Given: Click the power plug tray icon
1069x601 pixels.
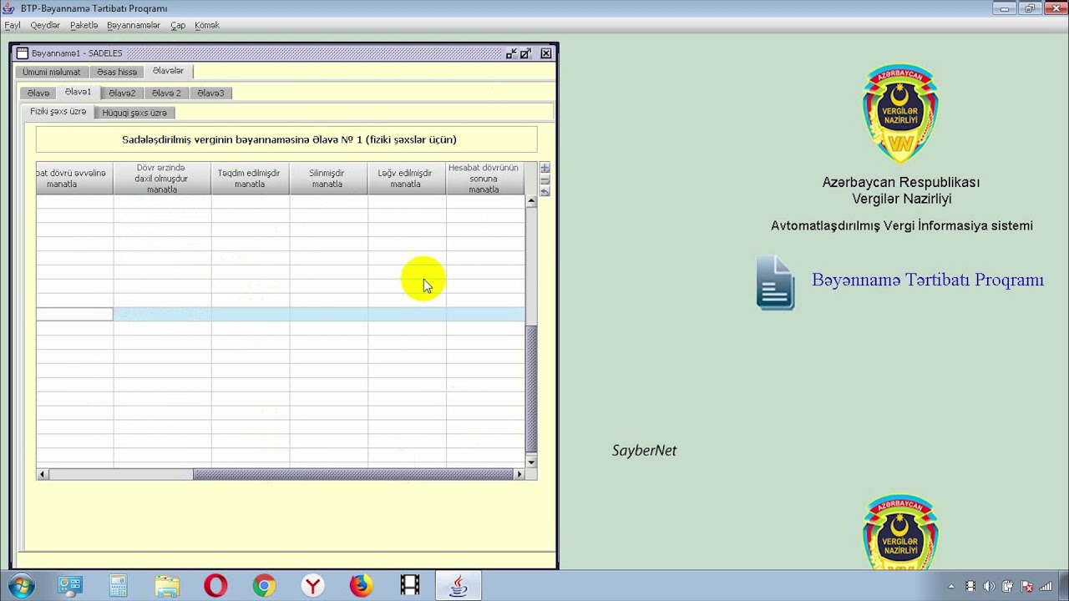Looking at the screenshot, I should (1008, 587).
